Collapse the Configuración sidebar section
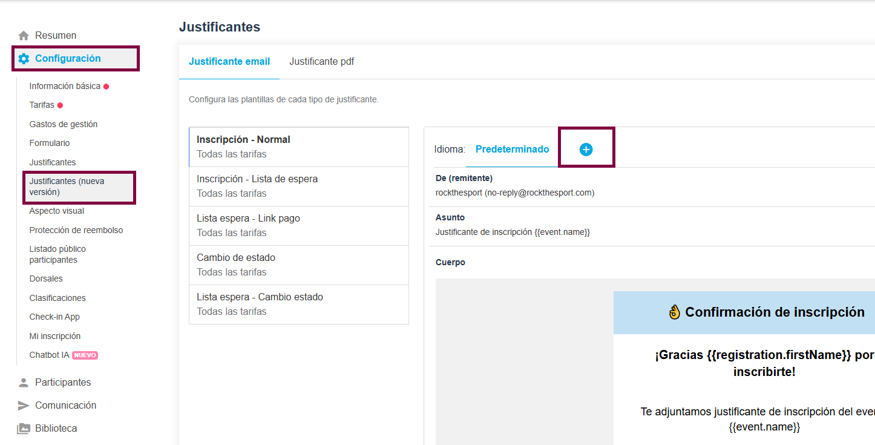This screenshot has height=445, width=875. 68,59
